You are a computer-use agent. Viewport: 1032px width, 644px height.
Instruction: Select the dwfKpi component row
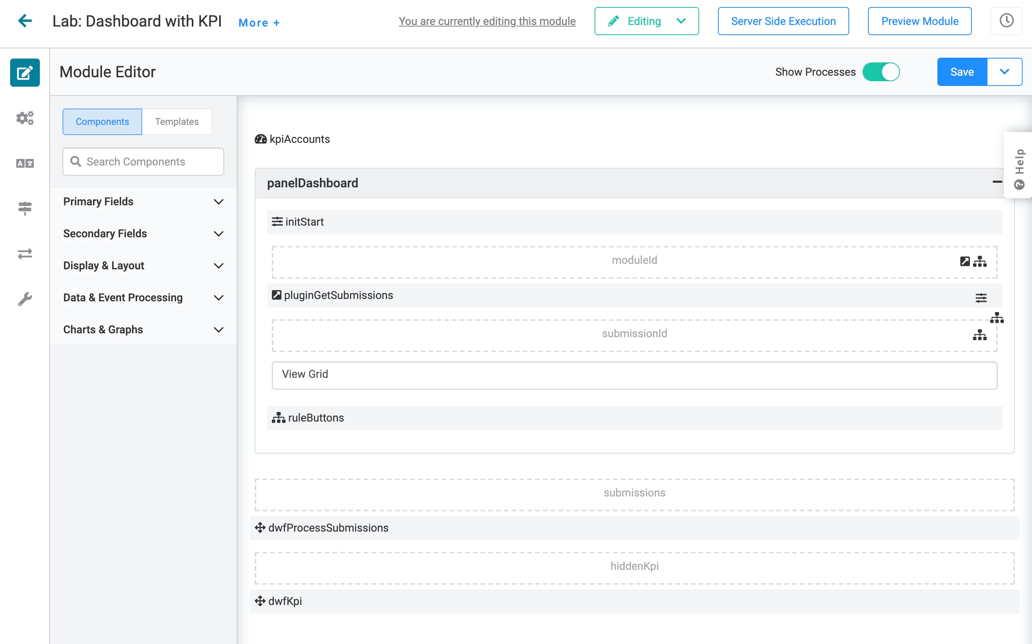click(634, 601)
